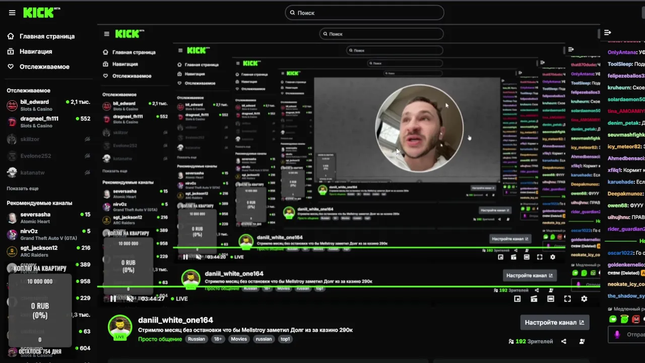
Task: Create a clip with clapperboard icon
Action: pos(534,299)
